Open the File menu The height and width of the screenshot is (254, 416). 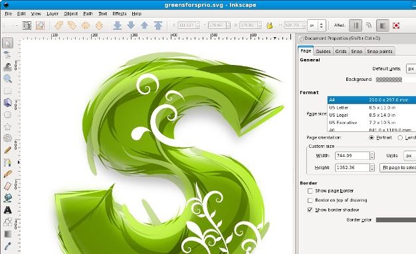coord(8,13)
